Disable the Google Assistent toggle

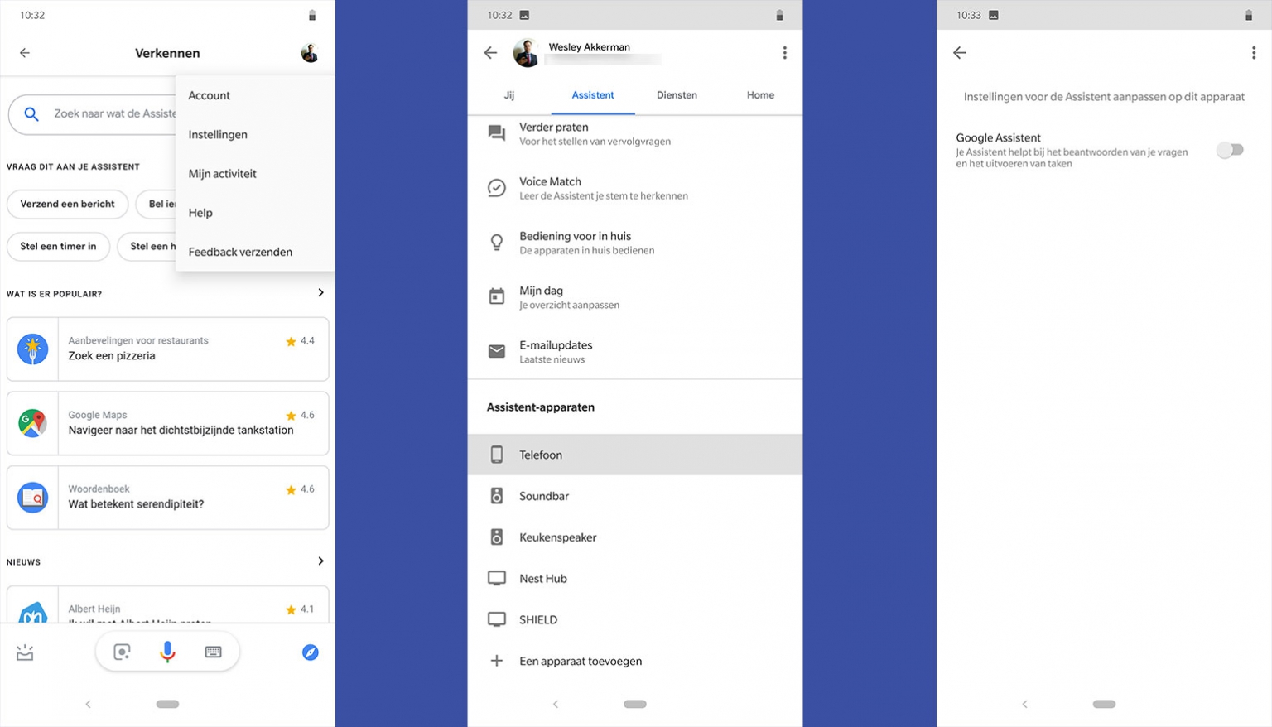point(1231,150)
